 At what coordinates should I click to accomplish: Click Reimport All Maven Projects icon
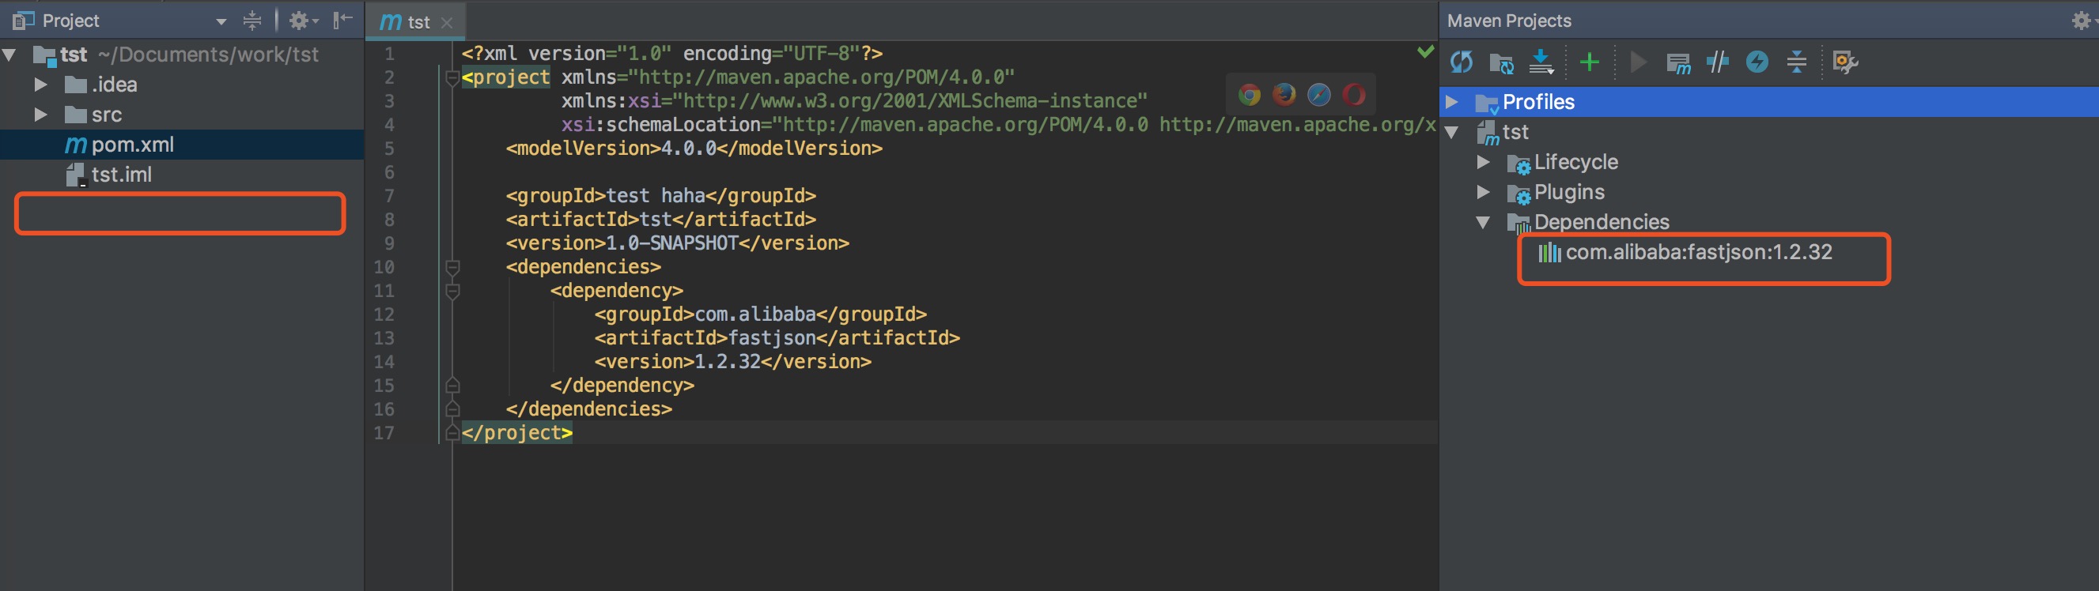click(x=1462, y=62)
